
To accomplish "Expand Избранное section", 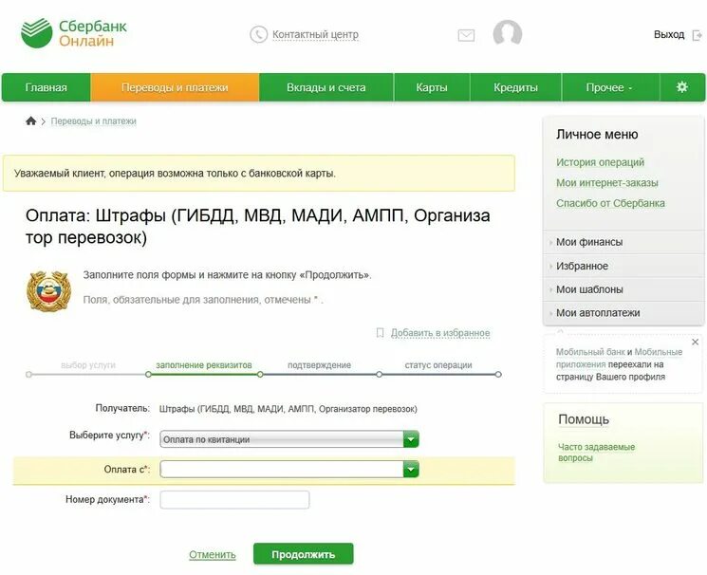I will [x=623, y=266].
